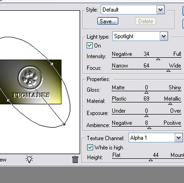Screen dimensions: 184x183
Task: Click the Ambience value 8
Action: [x=146, y=123]
